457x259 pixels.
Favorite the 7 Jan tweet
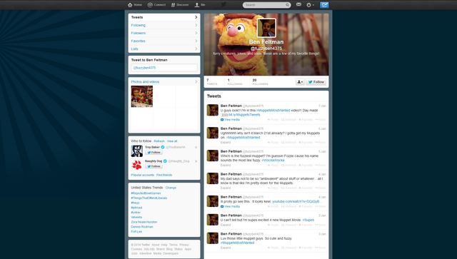306,120
